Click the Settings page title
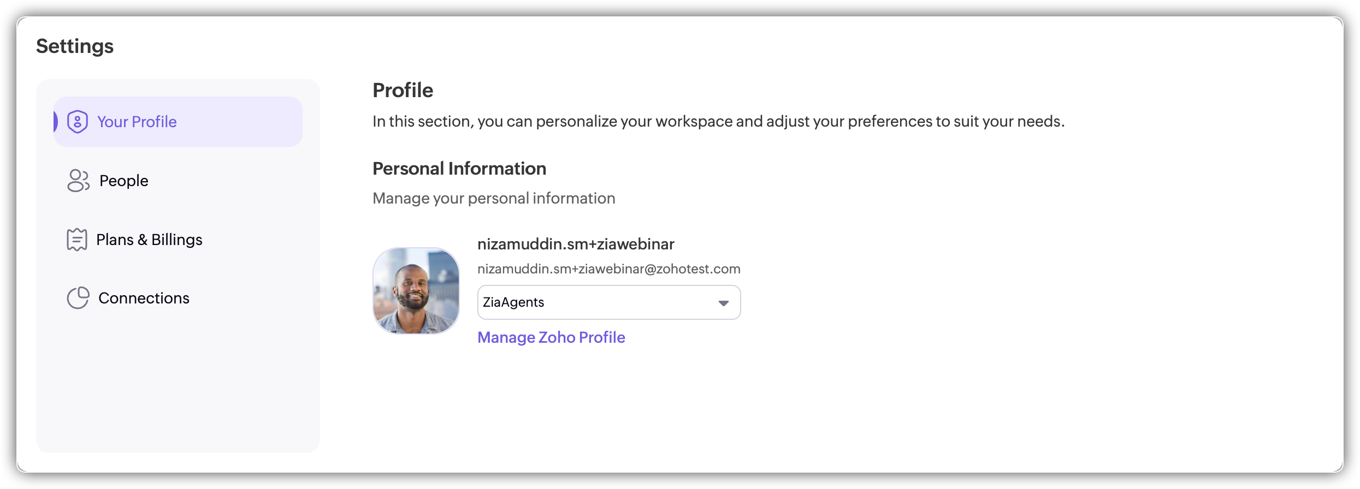1360x489 pixels. tap(75, 46)
